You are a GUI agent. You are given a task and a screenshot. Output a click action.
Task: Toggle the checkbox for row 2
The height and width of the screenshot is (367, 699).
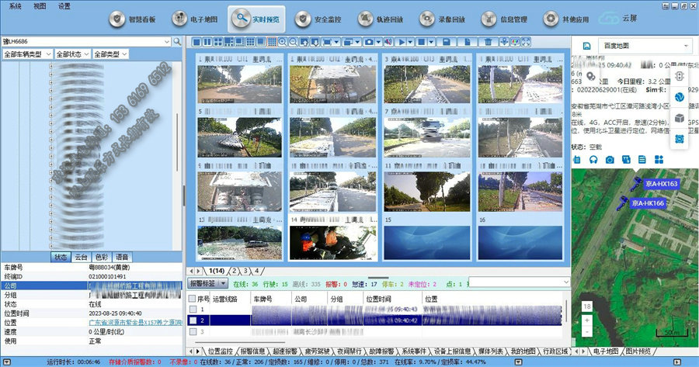pos(193,320)
